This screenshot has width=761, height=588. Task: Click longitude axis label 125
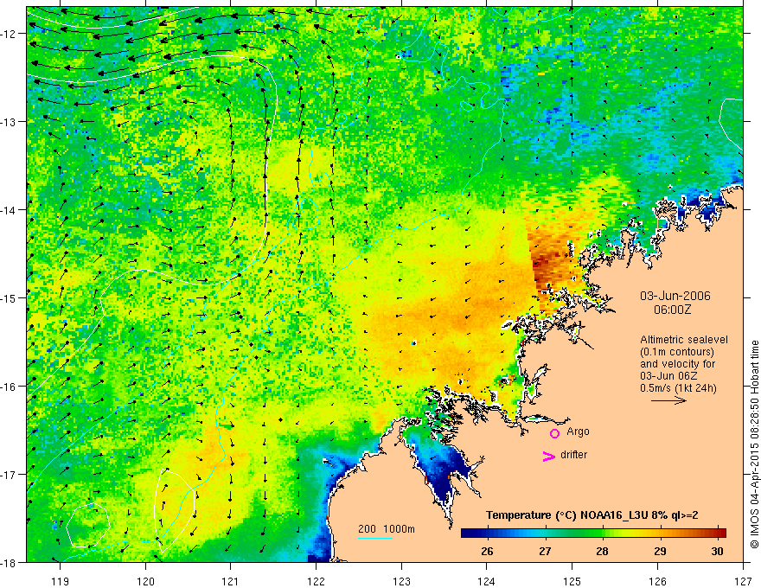point(572,581)
